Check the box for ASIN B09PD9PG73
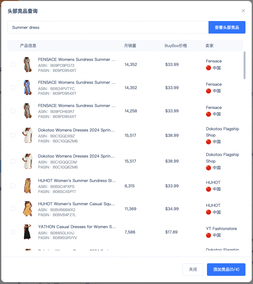The height and width of the screenshot is (284, 253). click(x=13, y=65)
